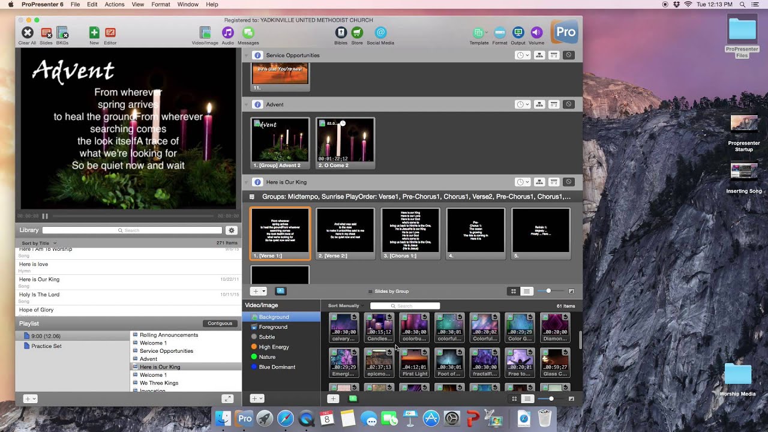This screenshot has height=432, width=768.
Task: Open Social Media module
Action: point(380,33)
